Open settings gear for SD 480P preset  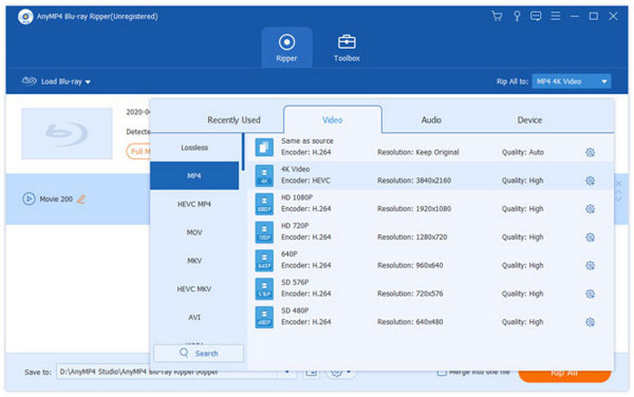click(590, 322)
